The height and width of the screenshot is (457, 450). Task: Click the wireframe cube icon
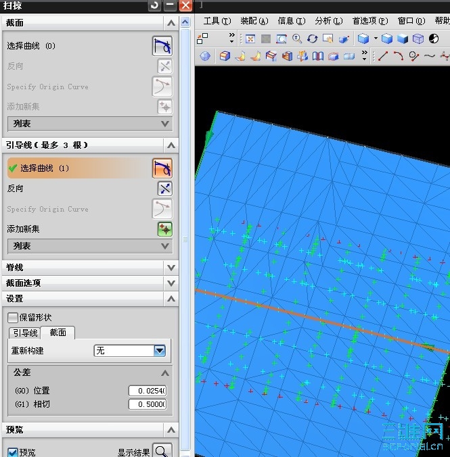[418, 39]
